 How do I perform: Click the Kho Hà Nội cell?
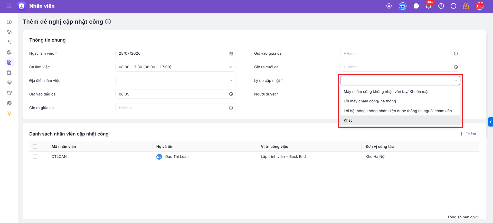pyautogui.click(x=375, y=157)
